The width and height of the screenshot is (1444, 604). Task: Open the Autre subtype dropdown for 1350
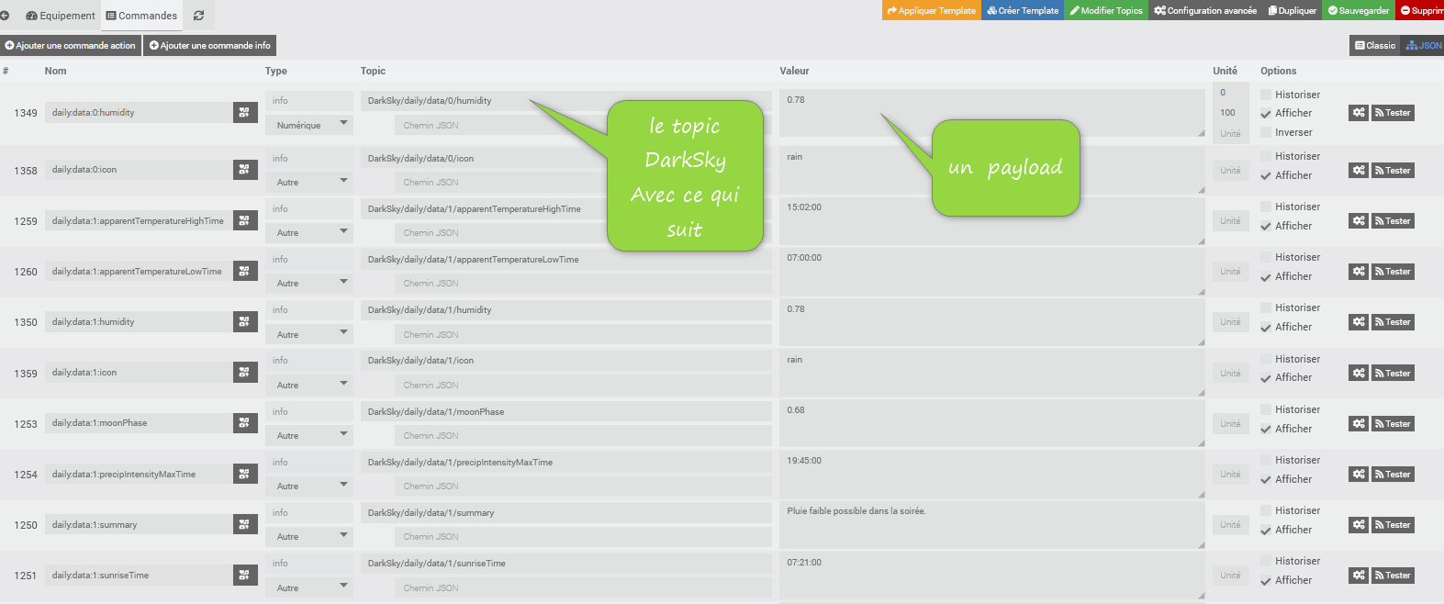coord(309,335)
